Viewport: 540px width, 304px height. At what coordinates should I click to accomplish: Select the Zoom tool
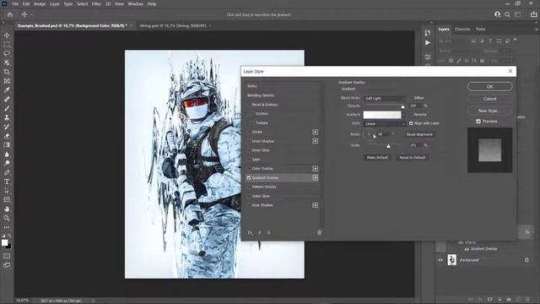(7, 218)
